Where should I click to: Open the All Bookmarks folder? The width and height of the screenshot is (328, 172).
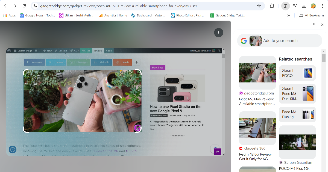click(x=312, y=15)
